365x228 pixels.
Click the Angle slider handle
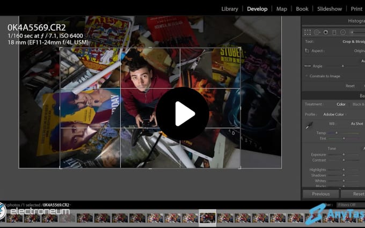(342, 66)
